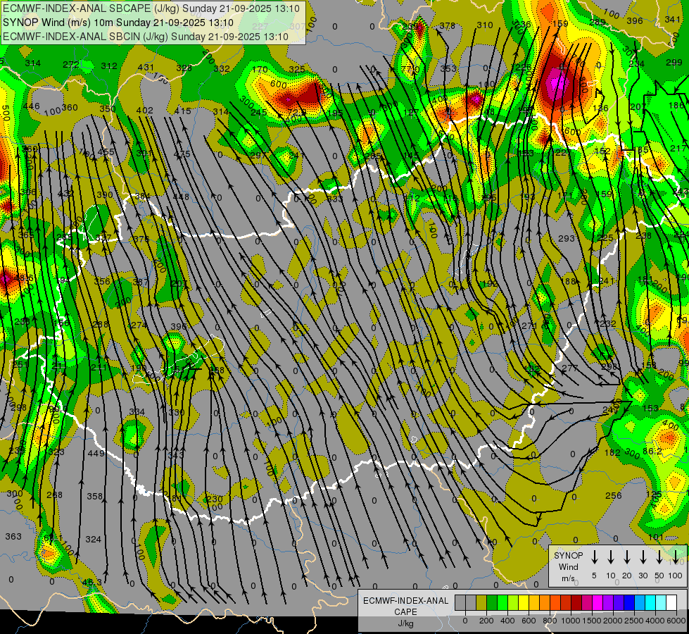The width and height of the screenshot is (689, 634).
Task: Click the SYNOP Wind m/s legend label
Action: [x=568, y=566]
